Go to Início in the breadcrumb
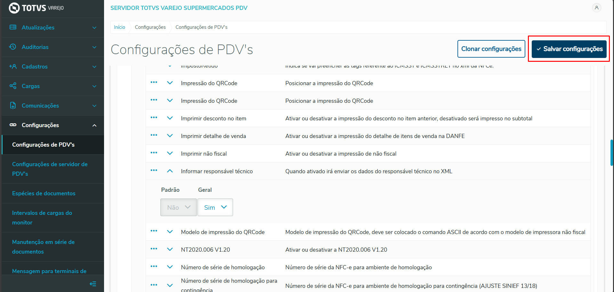614x292 pixels. pos(119,27)
